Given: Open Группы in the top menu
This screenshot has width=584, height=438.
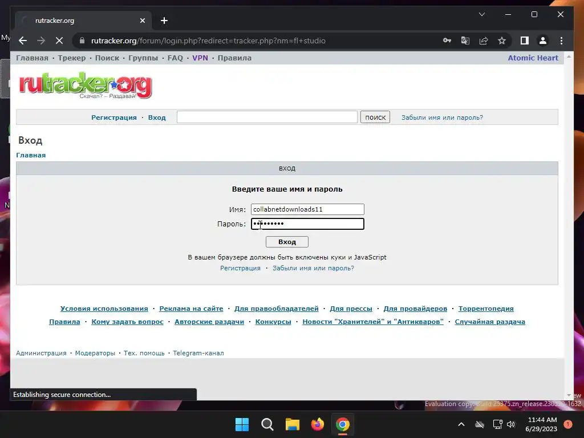Looking at the screenshot, I should pos(143,58).
